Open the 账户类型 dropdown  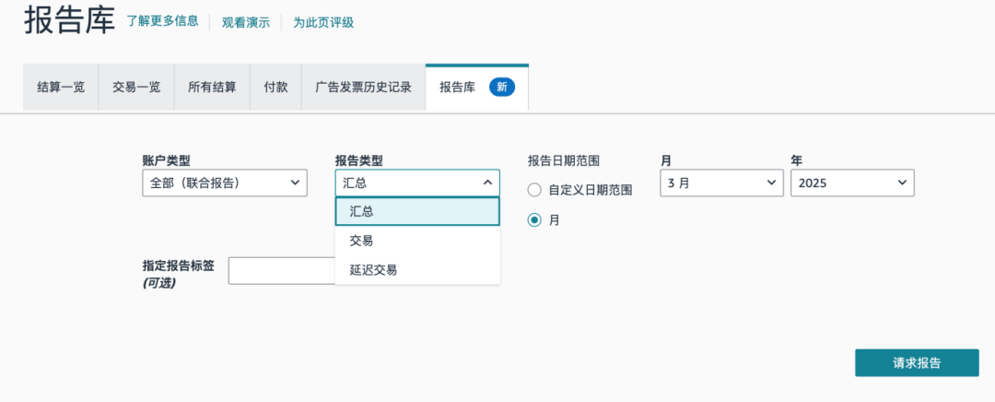(x=225, y=183)
